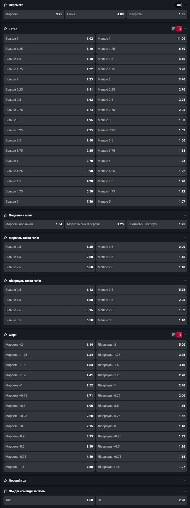Collapse the Тотал market section
The height and width of the screenshot is (508, 190).
point(185,29)
